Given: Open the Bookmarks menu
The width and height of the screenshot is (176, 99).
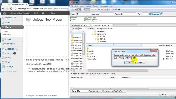Looking at the screenshot, I should 103,6.
